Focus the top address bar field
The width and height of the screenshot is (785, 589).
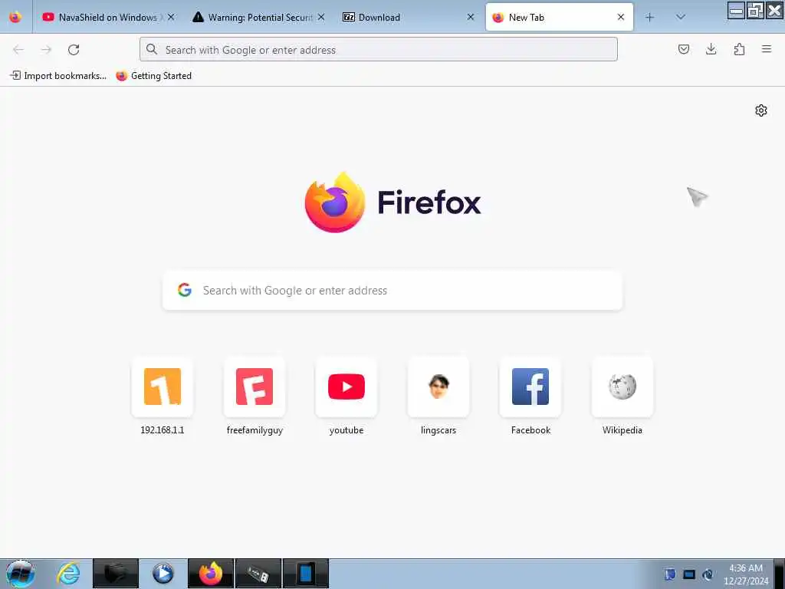coord(379,49)
